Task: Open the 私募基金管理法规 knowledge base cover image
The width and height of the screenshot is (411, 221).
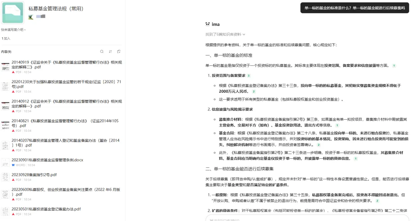Action: click(x=13, y=13)
